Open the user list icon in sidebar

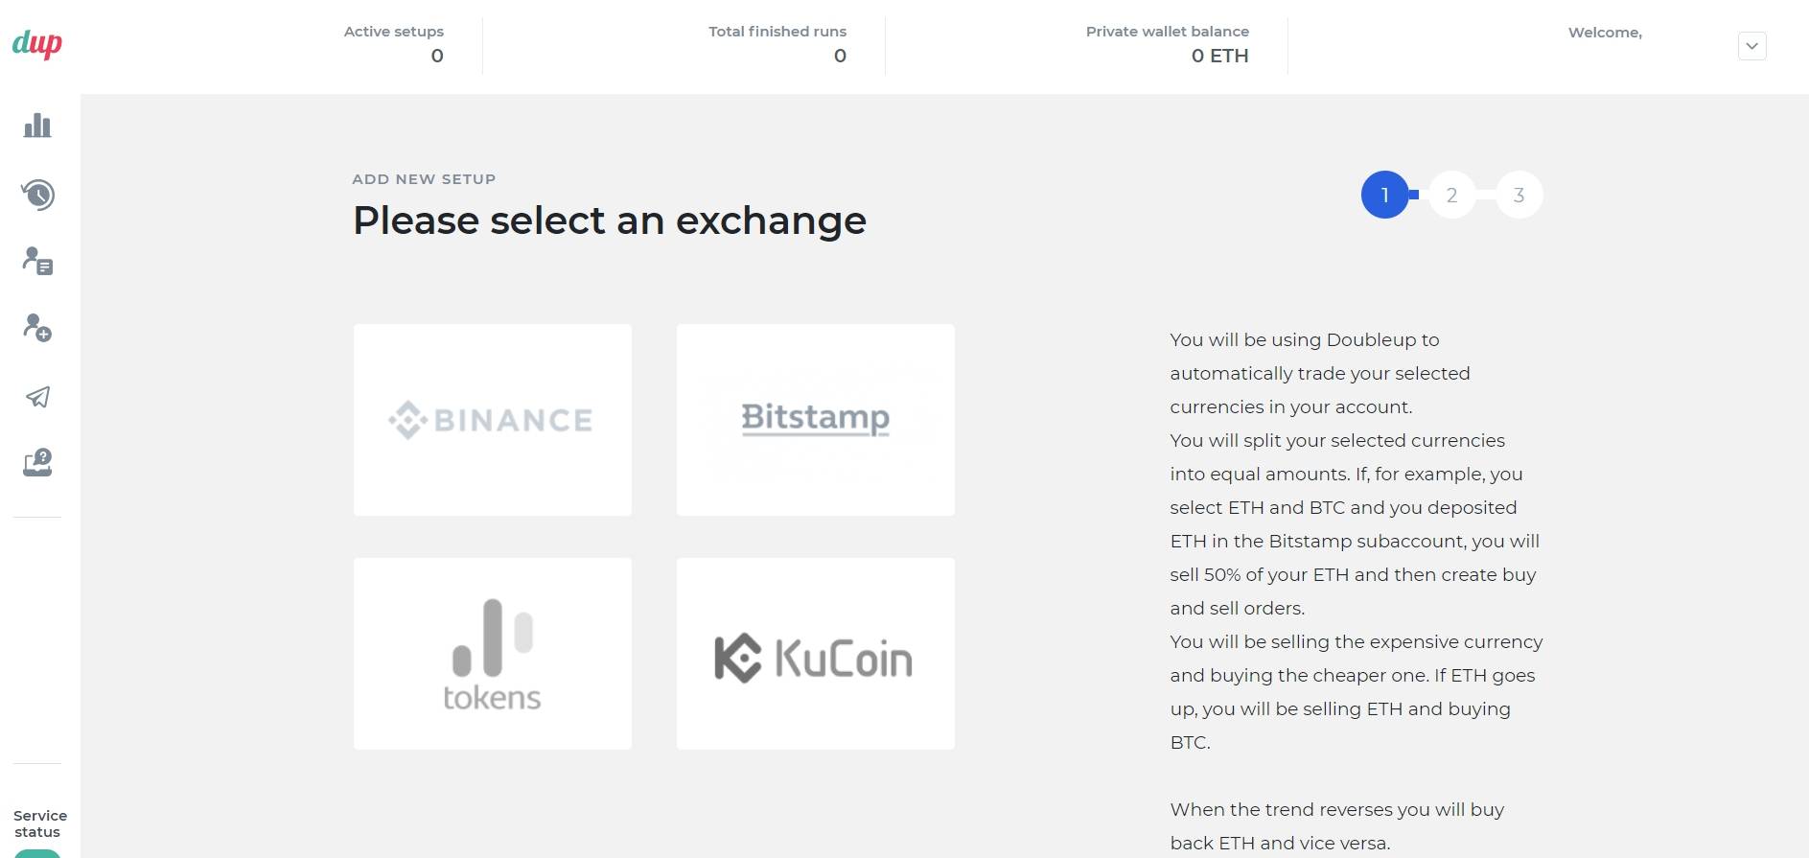point(37,262)
